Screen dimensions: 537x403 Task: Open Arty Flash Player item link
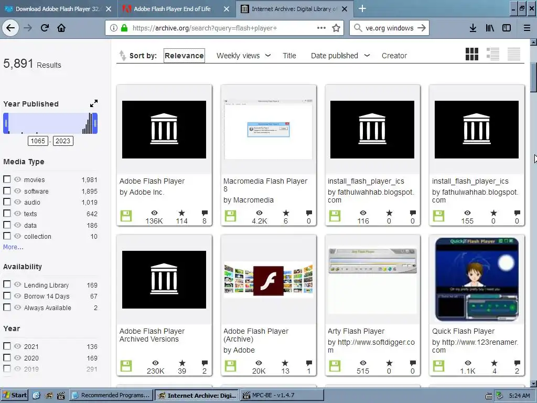click(x=356, y=332)
